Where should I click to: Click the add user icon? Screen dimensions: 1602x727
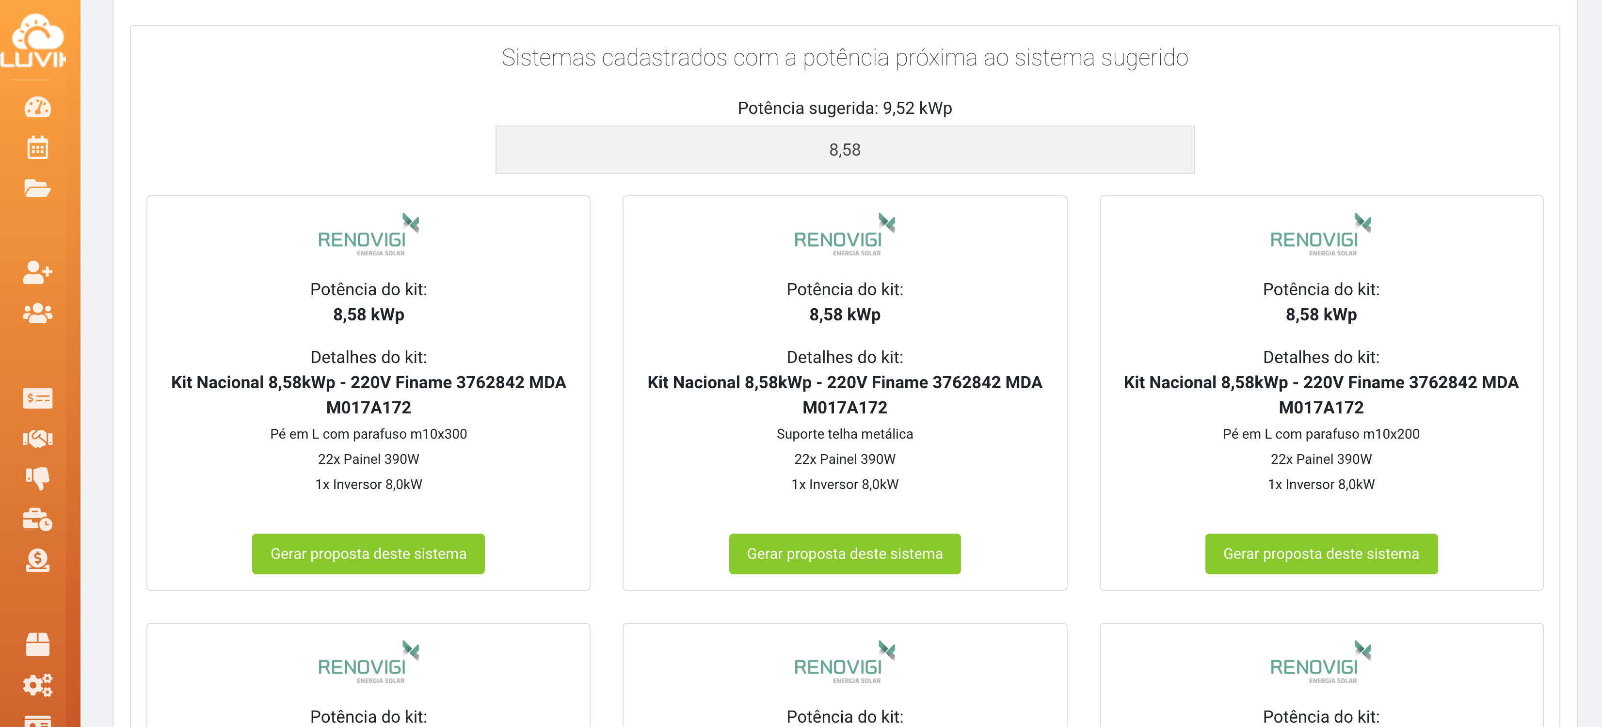[x=37, y=272]
